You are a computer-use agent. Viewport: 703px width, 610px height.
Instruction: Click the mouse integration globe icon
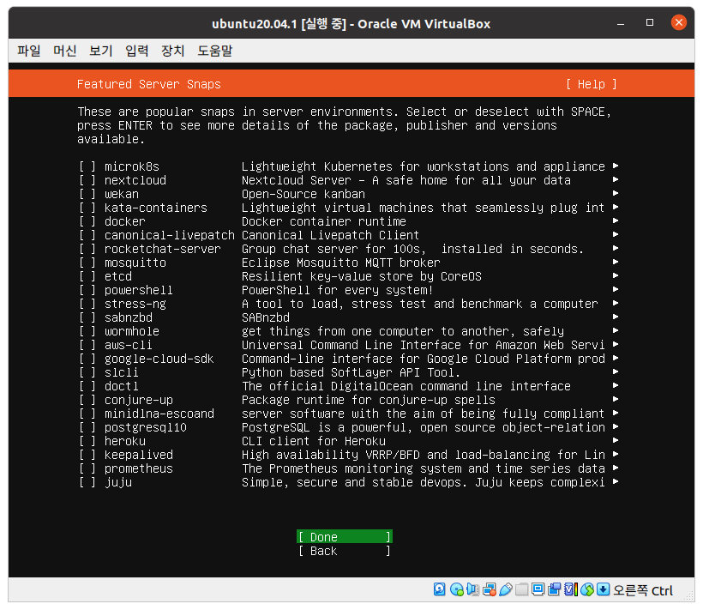(587, 589)
